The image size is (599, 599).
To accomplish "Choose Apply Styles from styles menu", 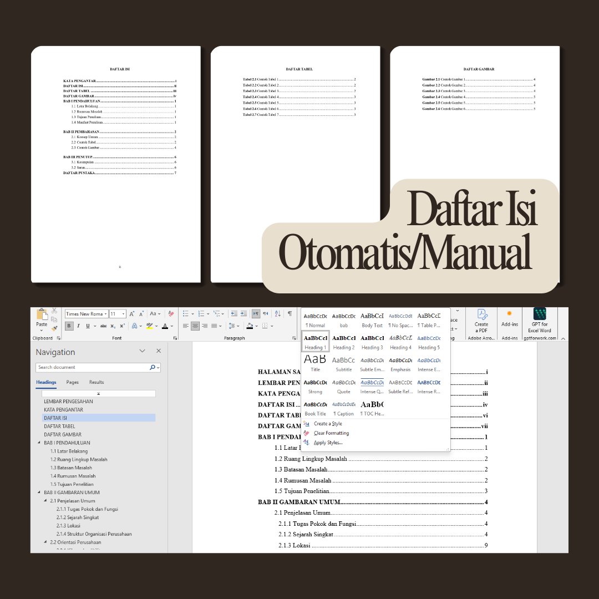I will [328, 443].
